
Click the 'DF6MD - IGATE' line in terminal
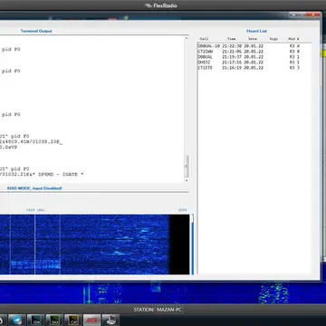43,174
